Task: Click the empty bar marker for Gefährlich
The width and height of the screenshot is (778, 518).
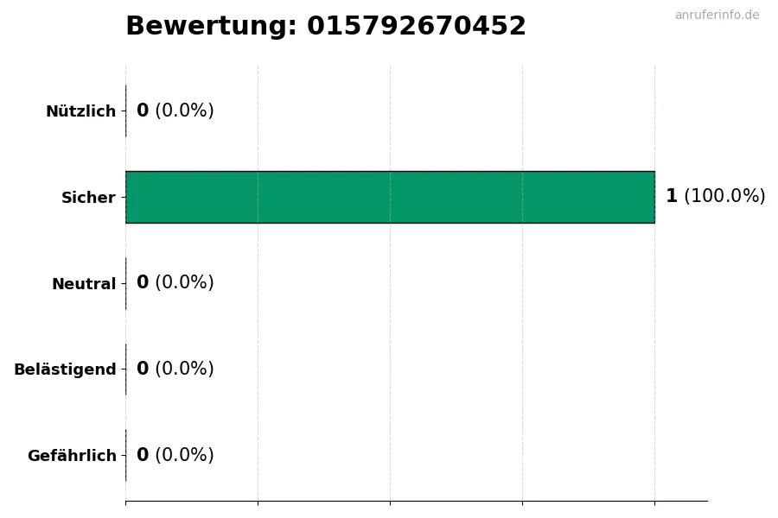Action: 126,455
